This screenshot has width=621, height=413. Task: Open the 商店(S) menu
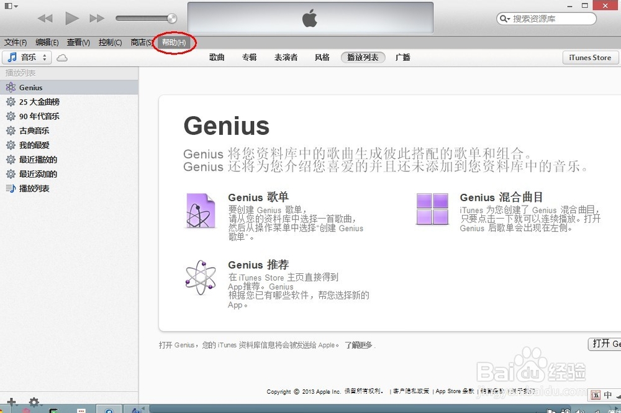(141, 42)
